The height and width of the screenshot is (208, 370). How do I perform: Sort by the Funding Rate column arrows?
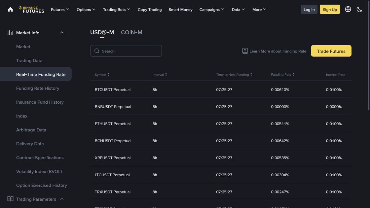294,75
